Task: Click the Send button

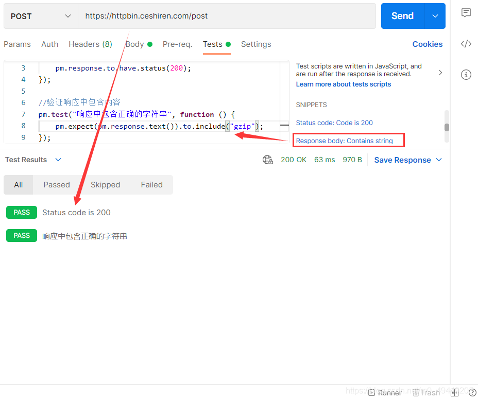Action: [x=402, y=16]
